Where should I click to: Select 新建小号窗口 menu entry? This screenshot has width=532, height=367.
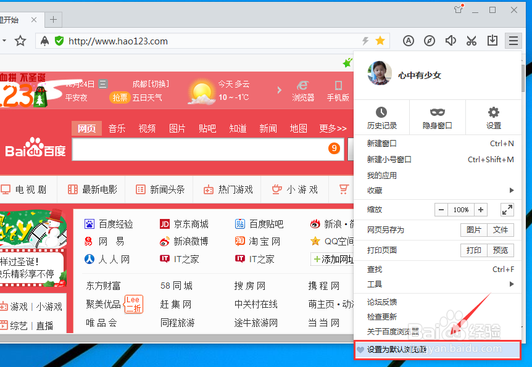438,159
